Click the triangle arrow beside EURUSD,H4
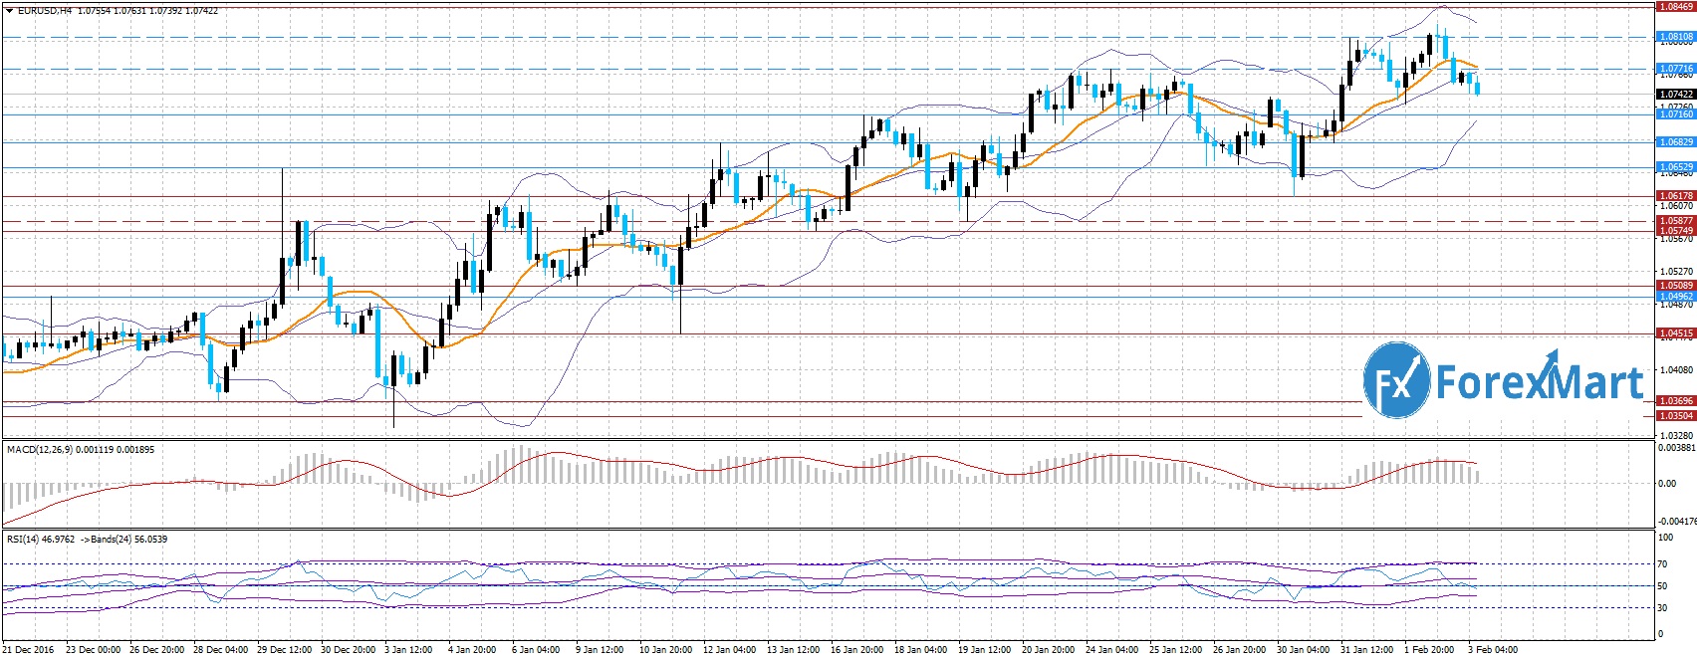This screenshot has height=661, width=1697. point(9,11)
